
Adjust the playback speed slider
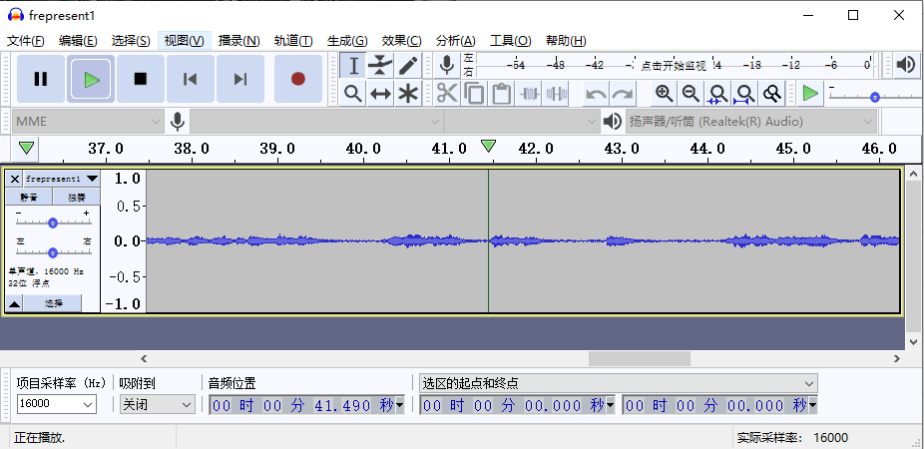pyautogui.click(x=875, y=97)
